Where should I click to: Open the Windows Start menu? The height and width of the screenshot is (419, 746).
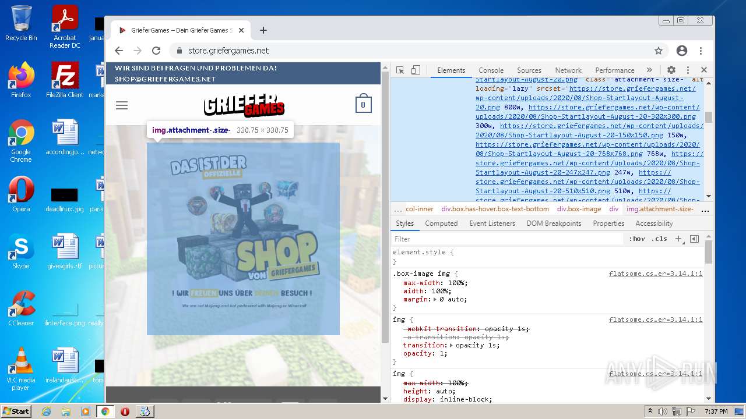(16, 411)
